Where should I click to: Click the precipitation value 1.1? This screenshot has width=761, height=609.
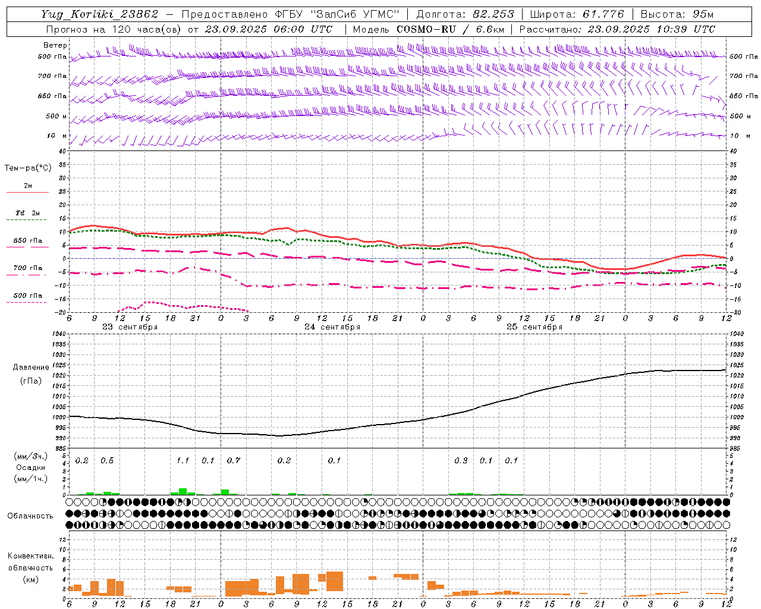183,461
